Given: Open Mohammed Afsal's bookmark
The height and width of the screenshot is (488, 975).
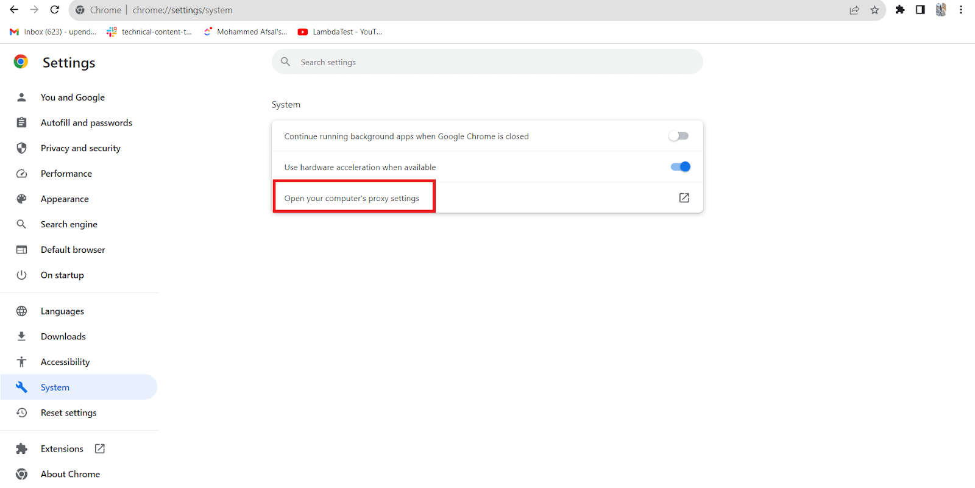Looking at the screenshot, I should (246, 32).
